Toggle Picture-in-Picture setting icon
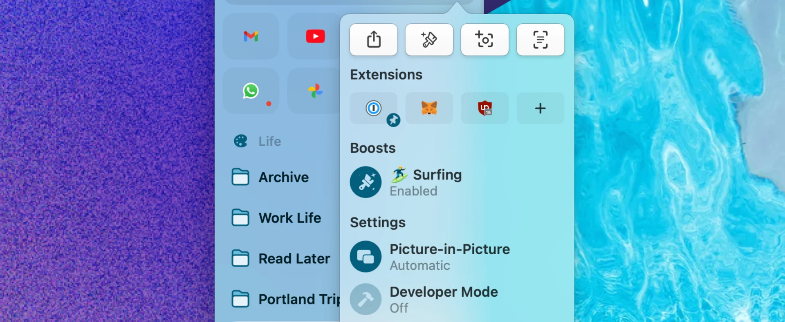The width and height of the screenshot is (785, 322). 366,257
